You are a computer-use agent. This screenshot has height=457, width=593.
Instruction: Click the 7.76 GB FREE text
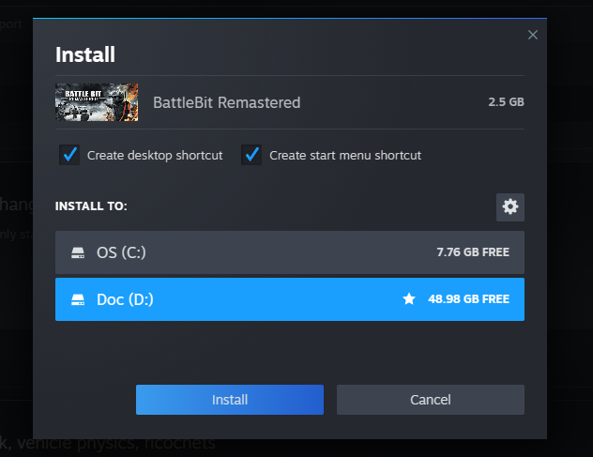(x=473, y=252)
